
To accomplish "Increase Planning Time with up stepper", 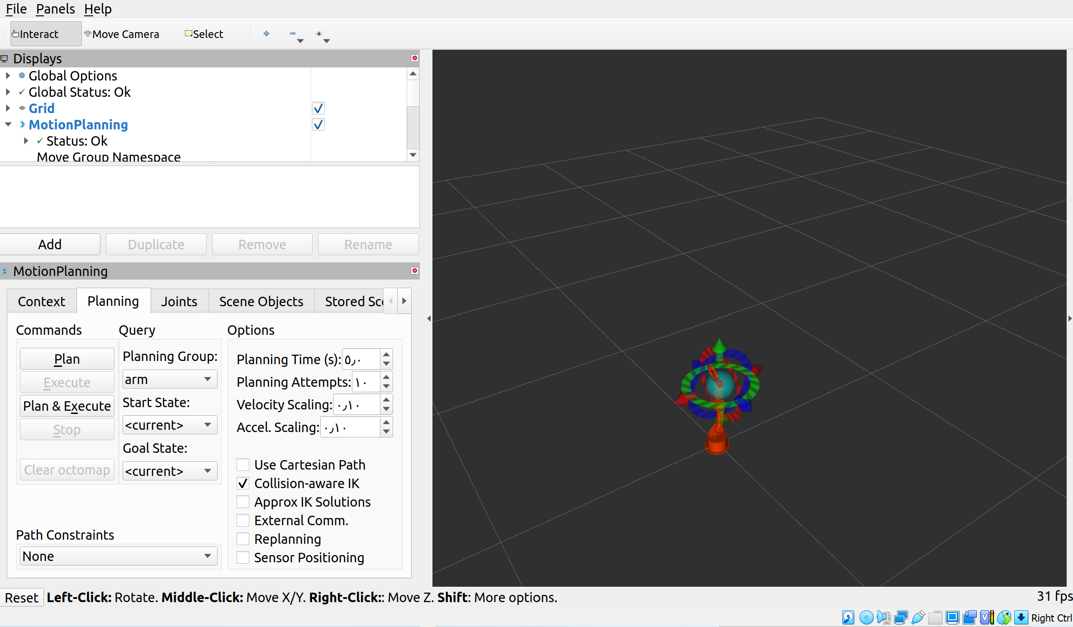I will [x=386, y=354].
